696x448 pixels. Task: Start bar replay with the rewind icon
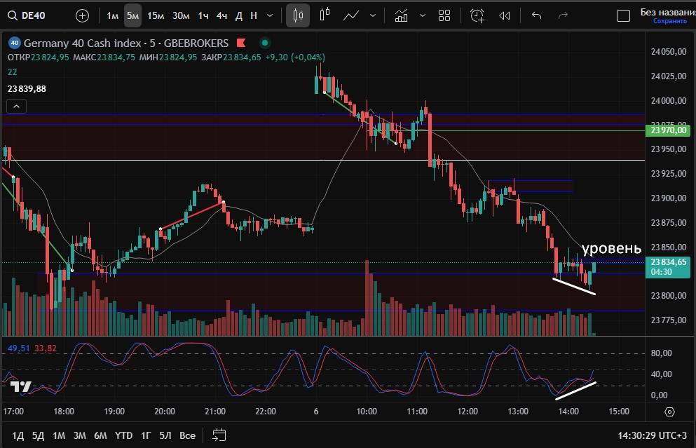click(504, 15)
